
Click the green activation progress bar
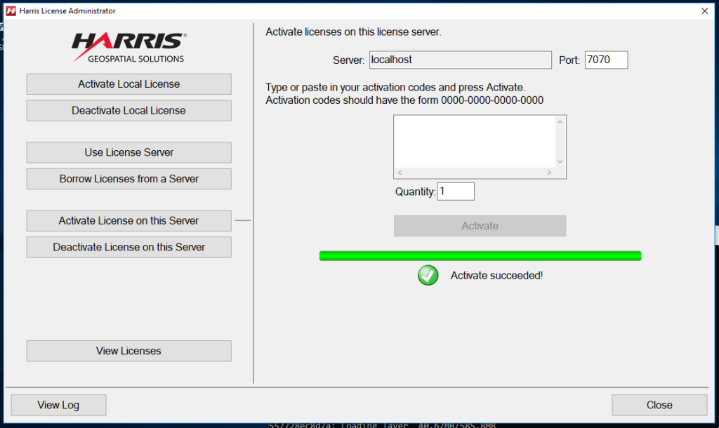tap(480, 255)
